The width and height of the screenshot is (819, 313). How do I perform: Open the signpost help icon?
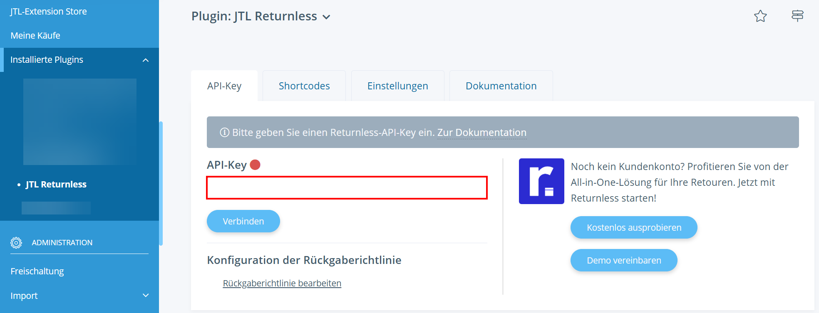click(x=797, y=16)
